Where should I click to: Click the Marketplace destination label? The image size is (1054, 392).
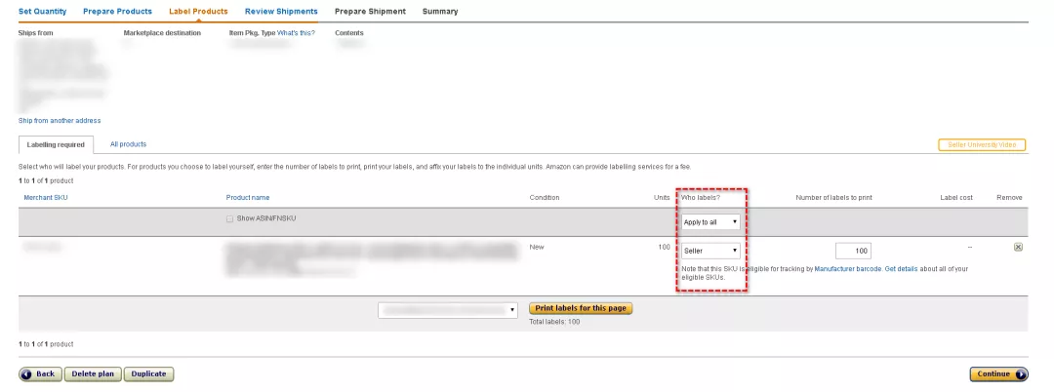162,33
